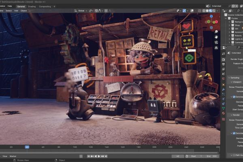Image resolution: width=243 pixels, height=162 pixels.
Task: Open the Select menu in viewport header
Action: [x=9, y=11]
